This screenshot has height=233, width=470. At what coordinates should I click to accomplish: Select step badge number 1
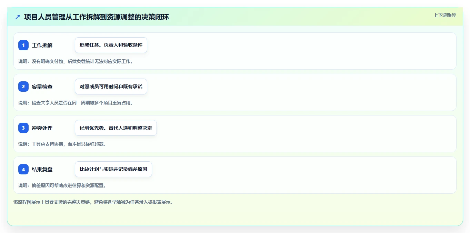[23, 45]
